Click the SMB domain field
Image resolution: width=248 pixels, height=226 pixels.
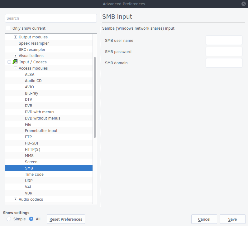click(x=224, y=63)
